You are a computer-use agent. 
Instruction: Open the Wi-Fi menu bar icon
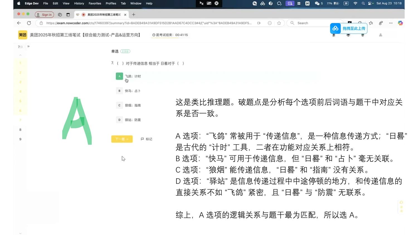pyautogui.click(x=355, y=3)
